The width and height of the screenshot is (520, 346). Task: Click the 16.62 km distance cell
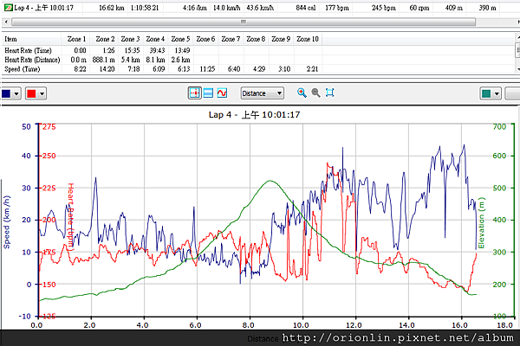(x=112, y=8)
